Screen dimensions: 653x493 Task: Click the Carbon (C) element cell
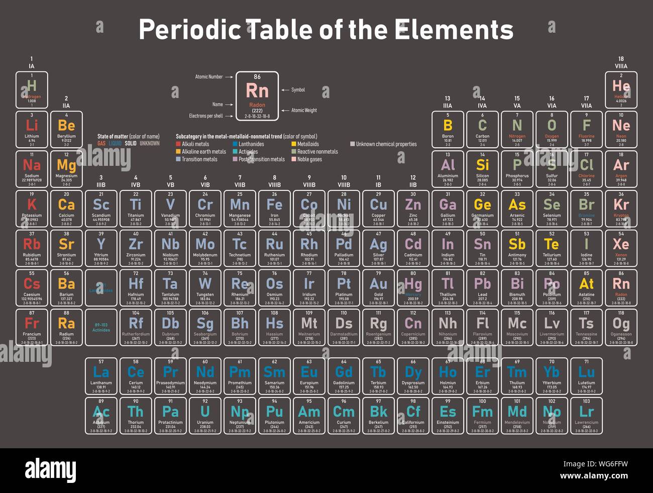[482, 130]
